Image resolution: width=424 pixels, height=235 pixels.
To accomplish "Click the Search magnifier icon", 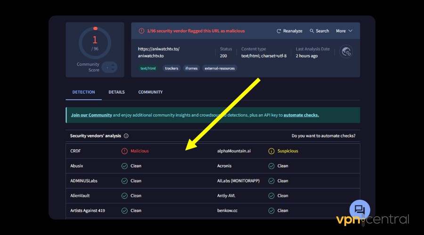I will pyautogui.click(x=311, y=31).
